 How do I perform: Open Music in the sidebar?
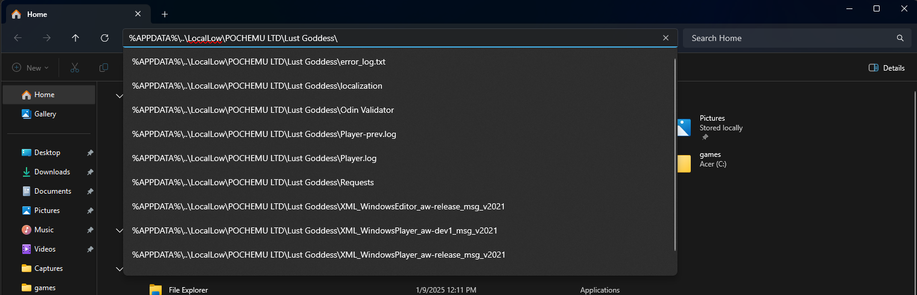point(49,230)
